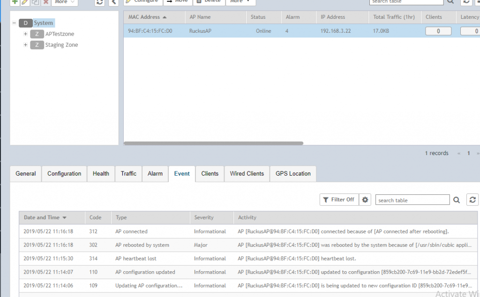Switch to the Alarm tab
The image size is (480, 297).
click(x=155, y=173)
